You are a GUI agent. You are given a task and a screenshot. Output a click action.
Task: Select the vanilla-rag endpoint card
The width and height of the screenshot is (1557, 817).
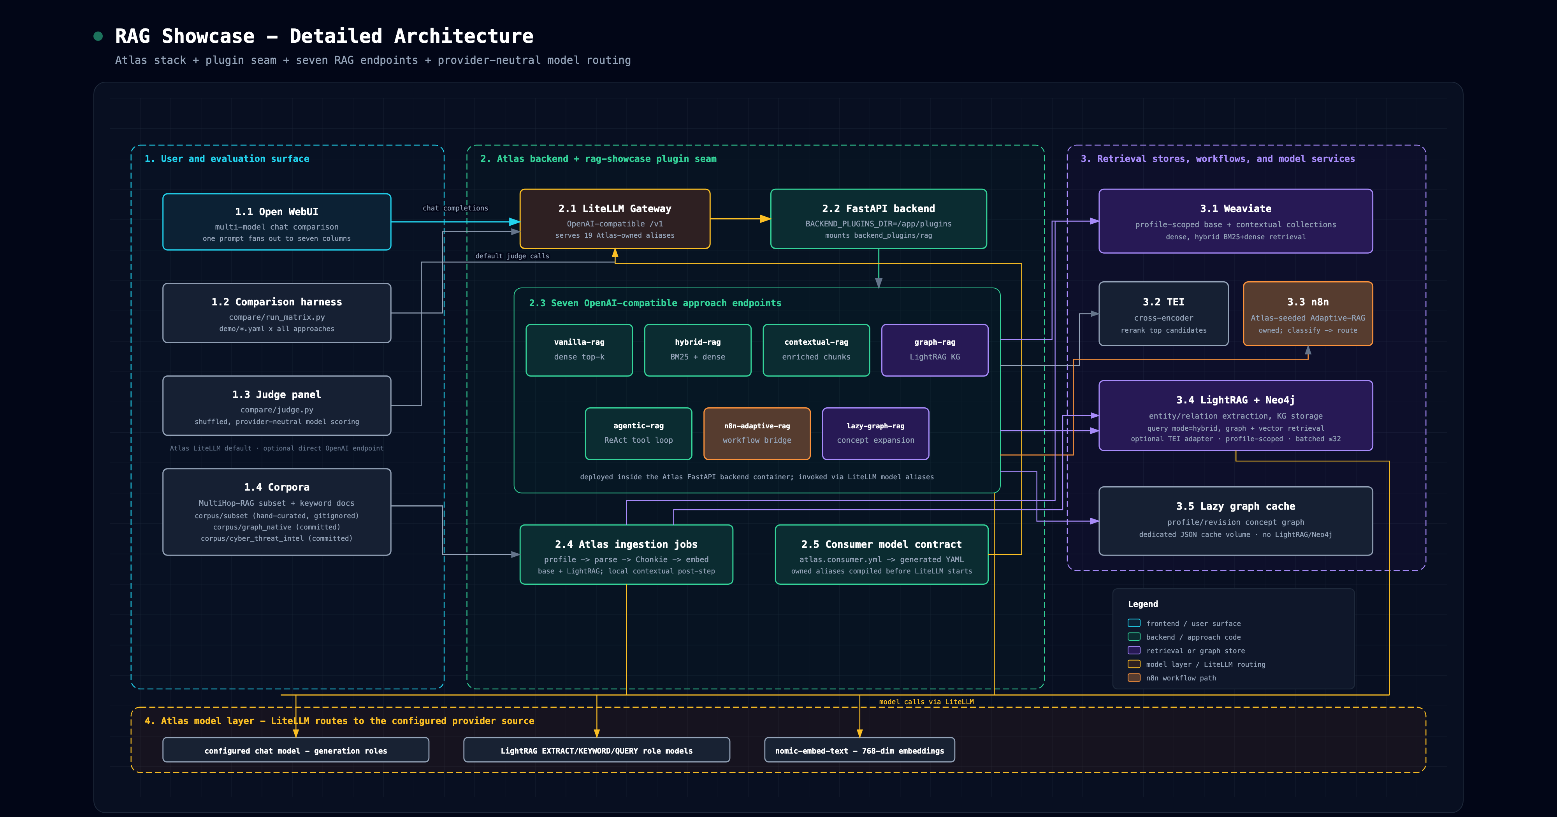[x=579, y=350]
